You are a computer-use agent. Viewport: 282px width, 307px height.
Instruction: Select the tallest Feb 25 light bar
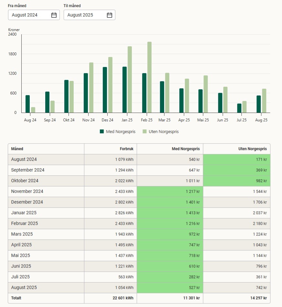[149, 78]
